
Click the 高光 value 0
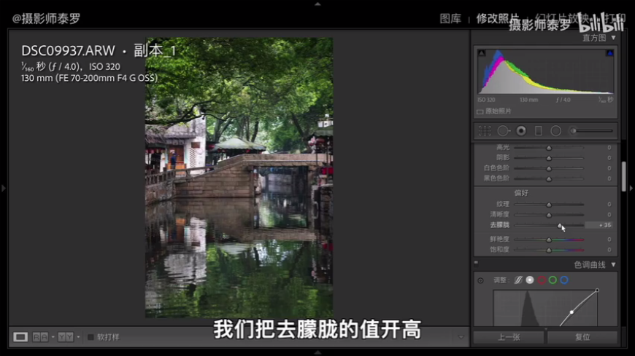pos(609,148)
